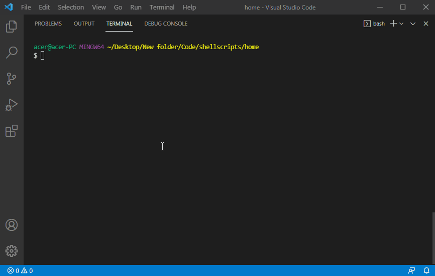Open the Edit menu
Image resolution: width=435 pixels, height=276 pixels.
click(44, 7)
